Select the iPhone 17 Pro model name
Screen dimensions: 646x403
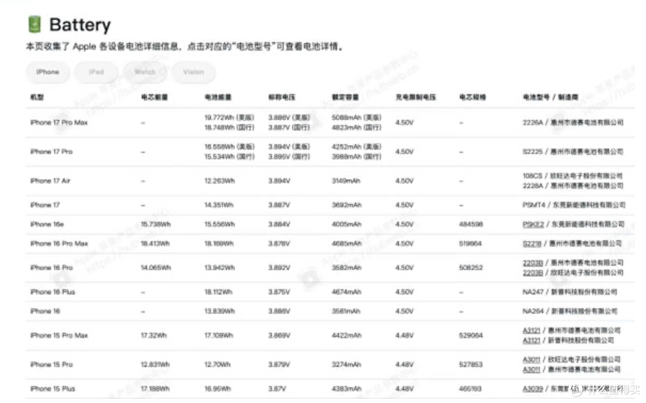pos(51,152)
